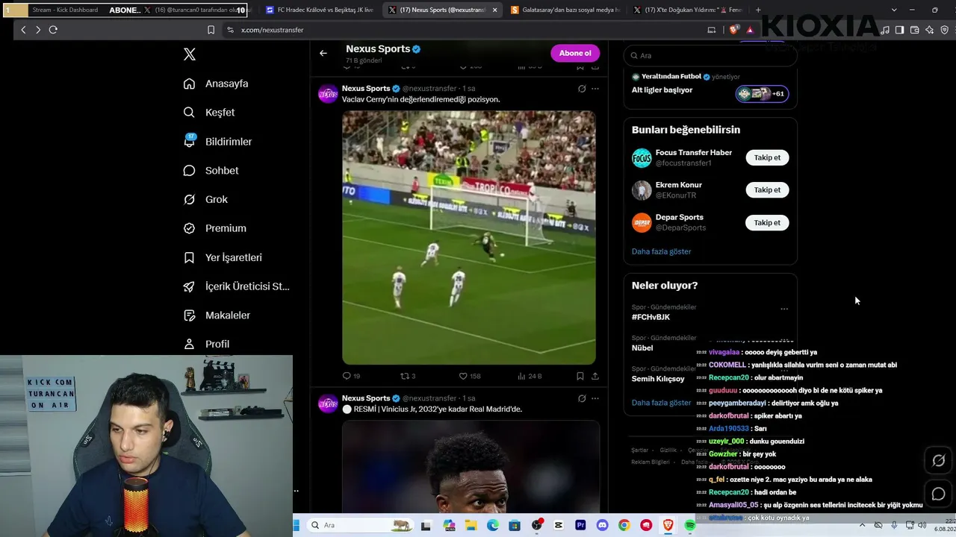The width and height of the screenshot is (956, 537).
Task: Follow Focus Transfer Haber with Takip et
Action: click(767, 157)
